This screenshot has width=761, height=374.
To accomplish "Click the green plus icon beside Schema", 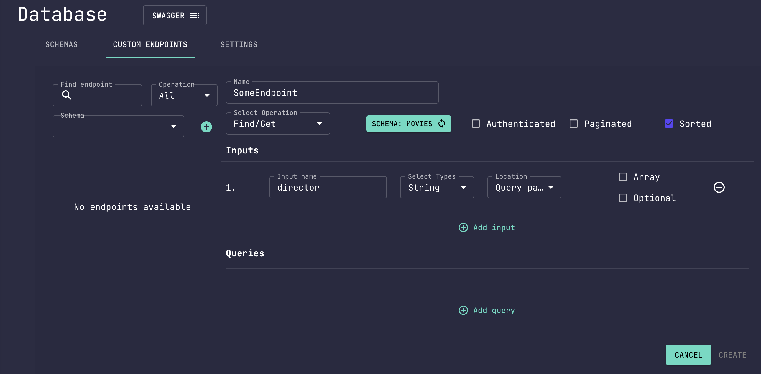I will (206, 127).
